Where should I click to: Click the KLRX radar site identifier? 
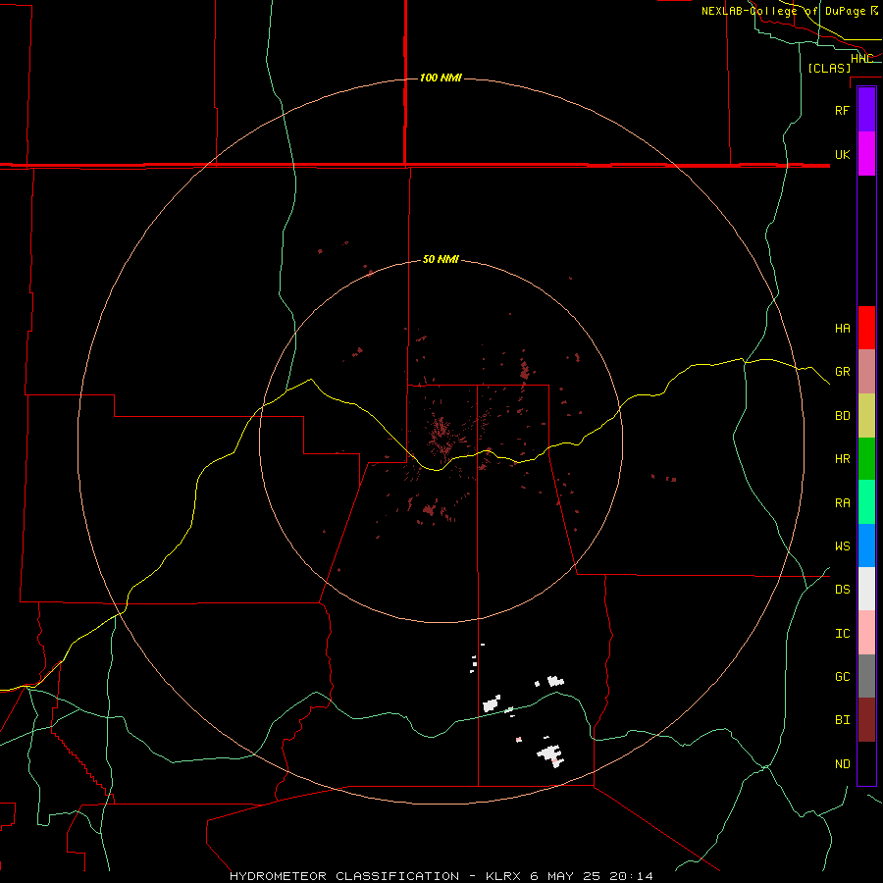[x=504, y=876]
